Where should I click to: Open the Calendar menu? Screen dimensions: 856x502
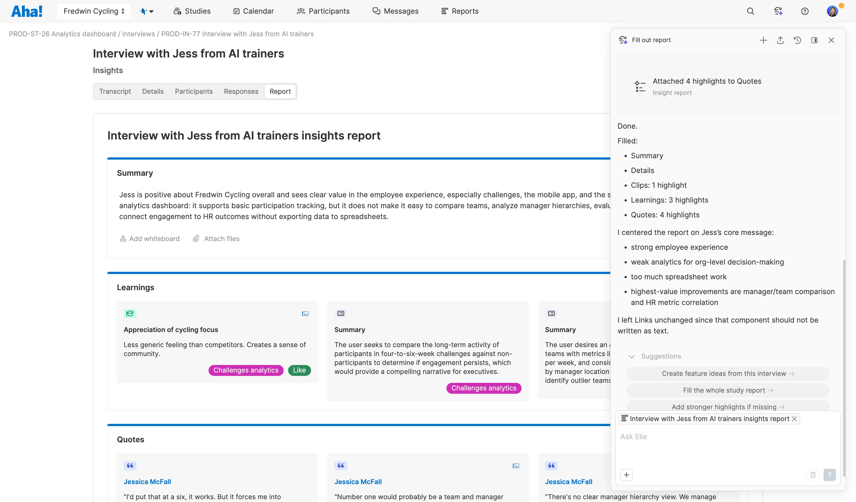click(254, 11)
